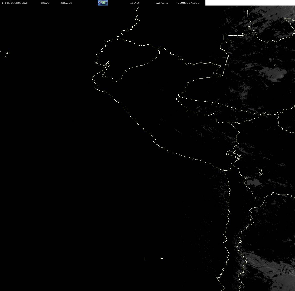Click the INPE/CPTEC/DSA header label
This screenshot has height=291, width=295.
pos(14,3)
